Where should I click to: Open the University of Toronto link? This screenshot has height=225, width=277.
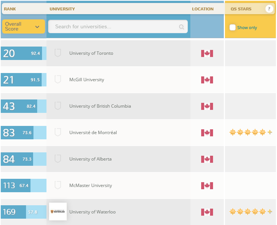pos(91,53)
